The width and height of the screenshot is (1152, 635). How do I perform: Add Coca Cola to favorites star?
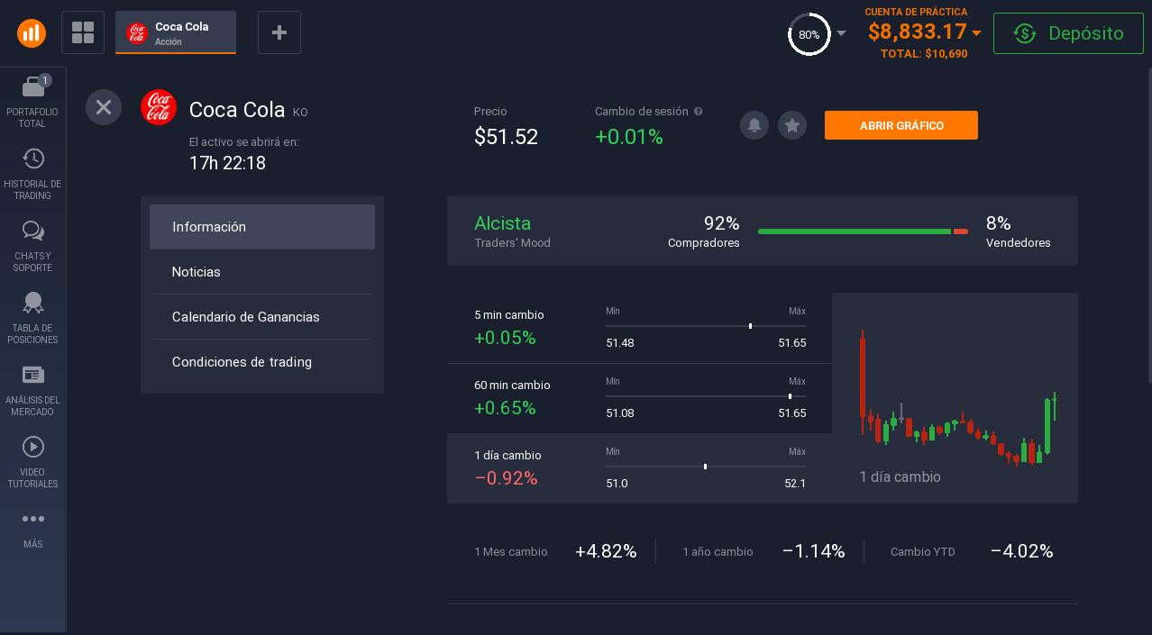coord(792,125)
